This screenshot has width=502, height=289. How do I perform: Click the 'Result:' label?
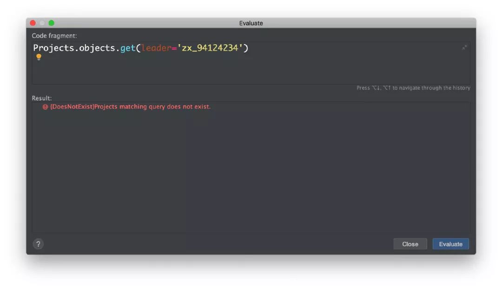click(42, 98)
